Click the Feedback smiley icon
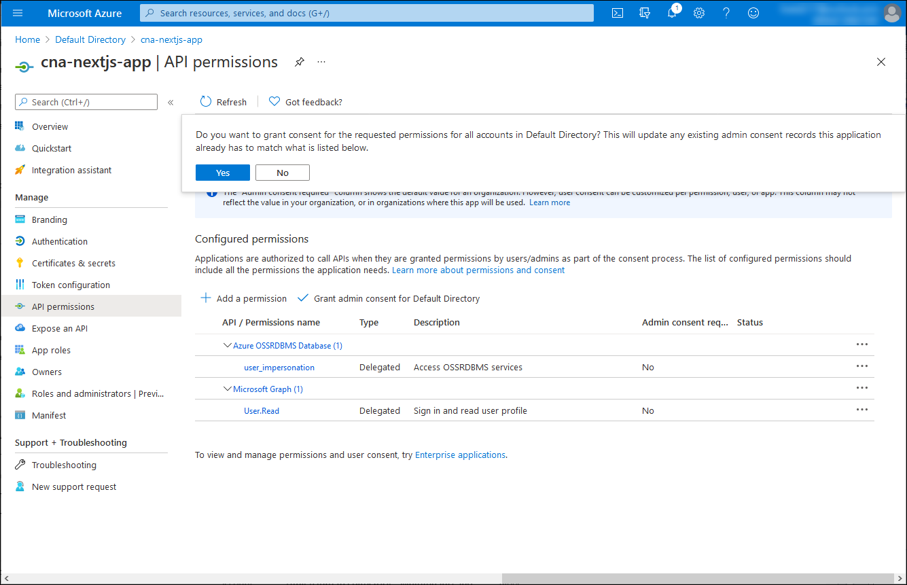 coord(753,13)
